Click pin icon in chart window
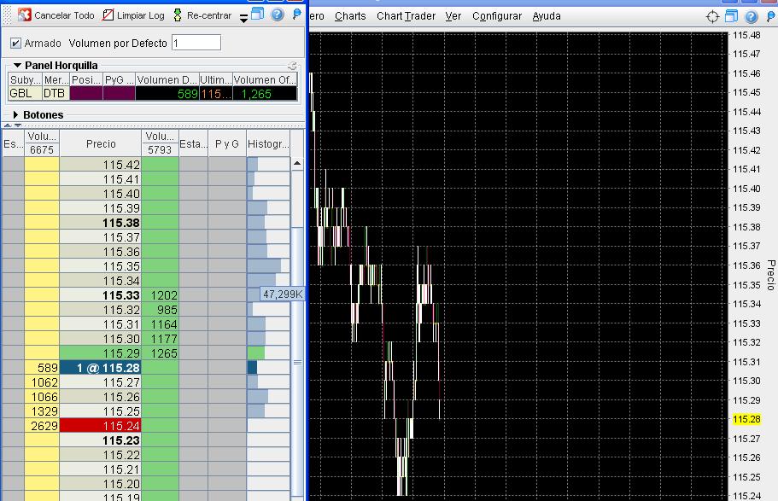Screen dimensions: 778x501 coord(770,16)
